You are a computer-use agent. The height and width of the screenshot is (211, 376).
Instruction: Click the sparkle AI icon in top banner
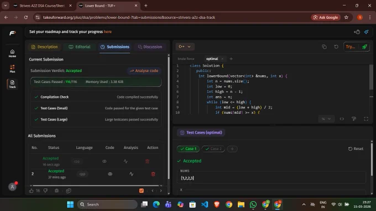tap(367, 32)
